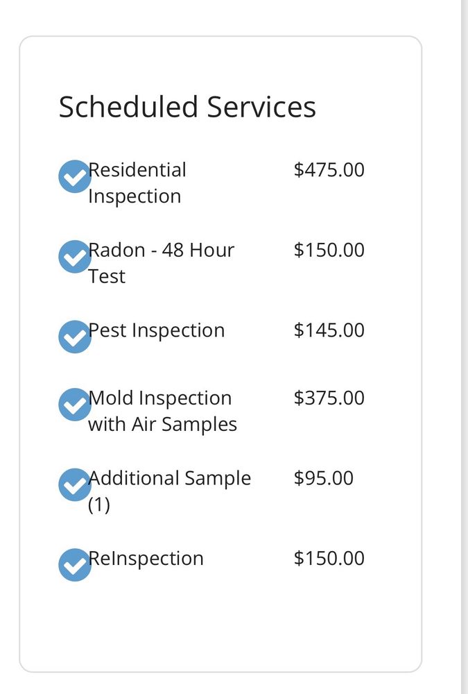This screenshot has height=694, width=468.
Task: Toggle the Residential Inspection service selection
Action: [74, 176]
